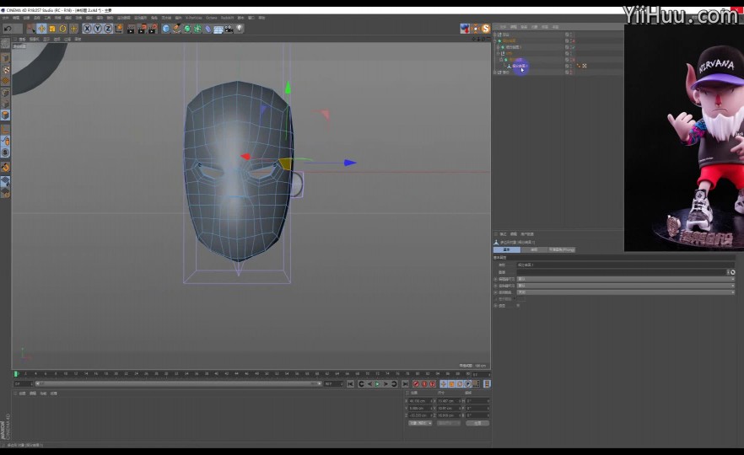Toggle the Z axis lock
744x455 pixels.
click(108, 29)
